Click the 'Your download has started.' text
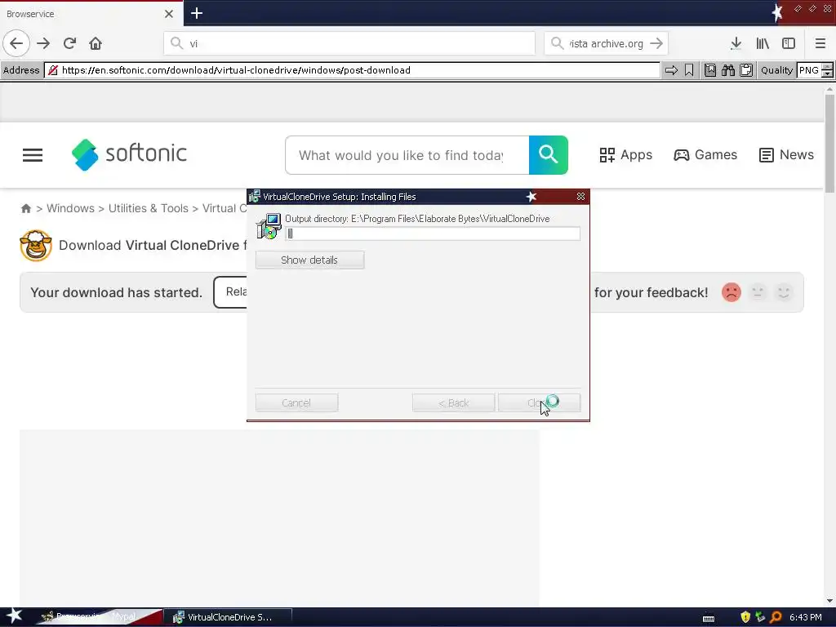 116,292
